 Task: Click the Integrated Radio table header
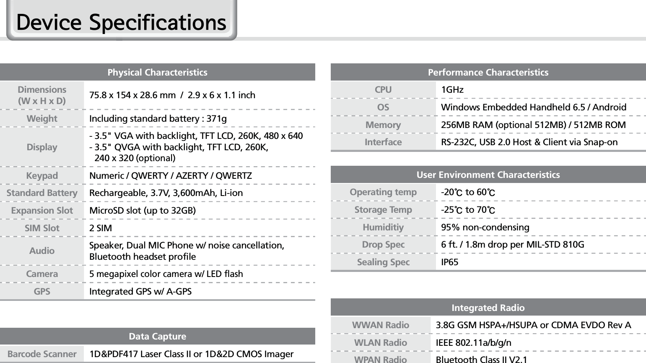(488, 308)
